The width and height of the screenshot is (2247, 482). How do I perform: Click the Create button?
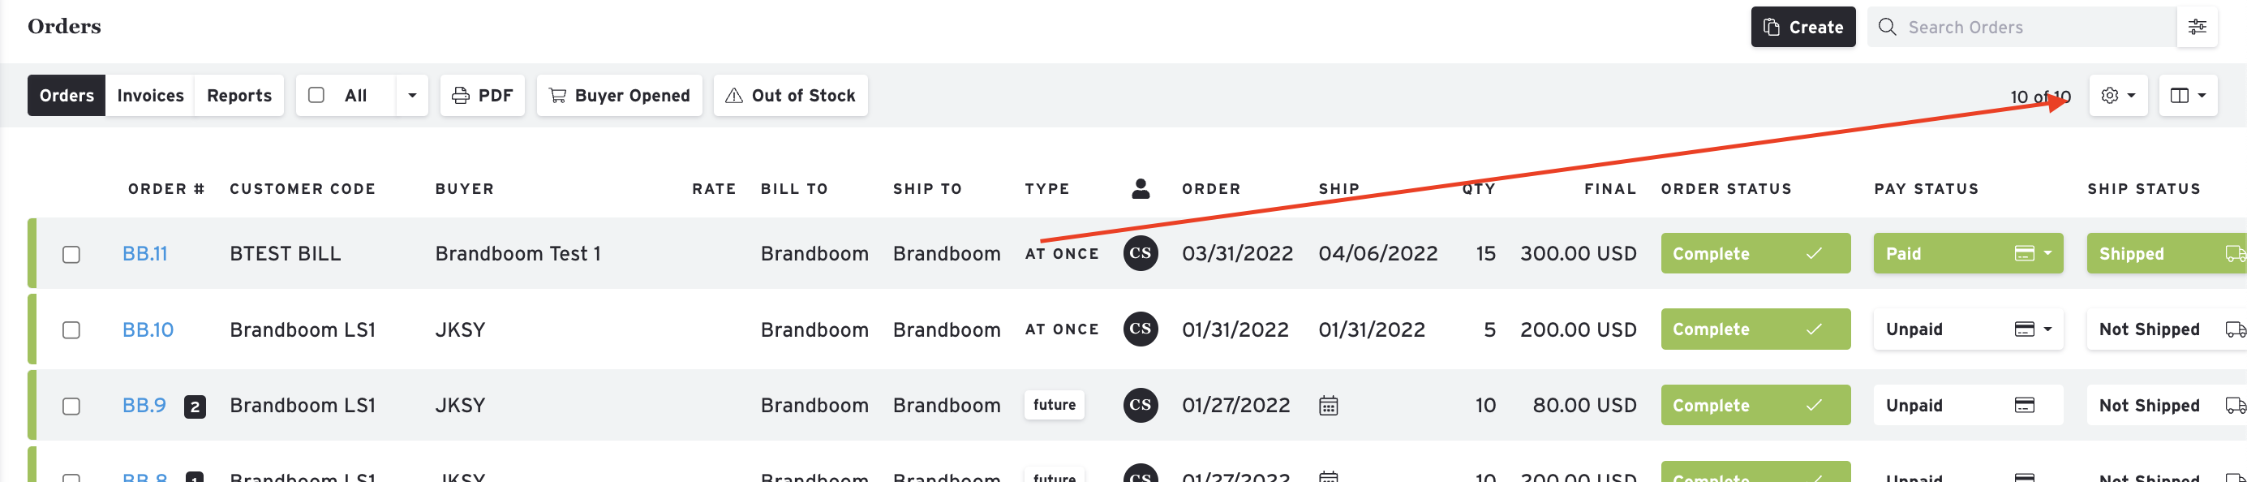[x=1802, y=27]
